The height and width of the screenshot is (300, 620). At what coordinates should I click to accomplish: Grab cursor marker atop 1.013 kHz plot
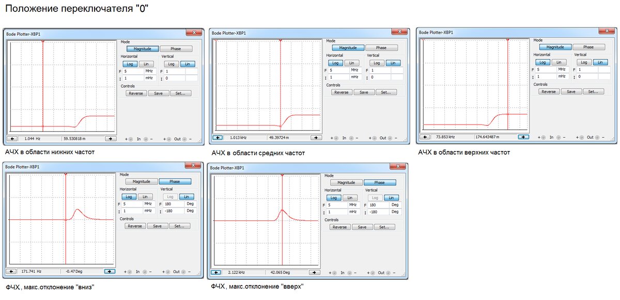click(280, 40)
